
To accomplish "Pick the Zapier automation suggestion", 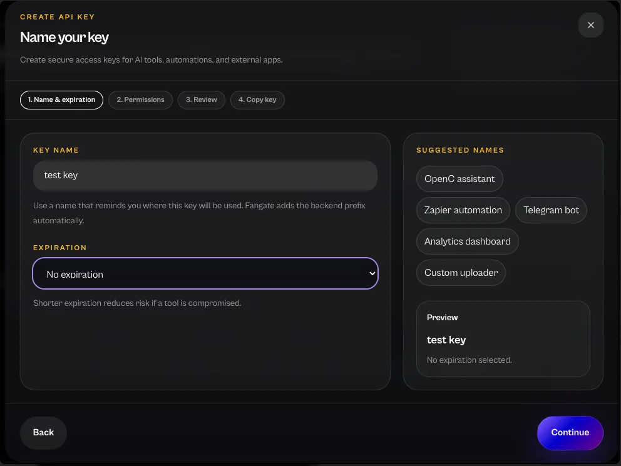I will tap(463, 210).
